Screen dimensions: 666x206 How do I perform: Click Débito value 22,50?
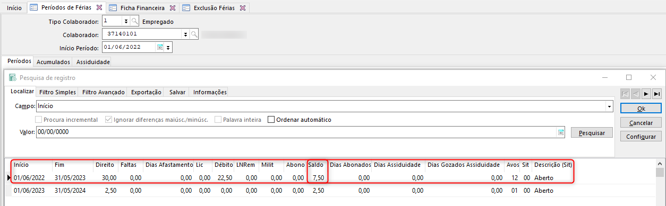point(224,178)
